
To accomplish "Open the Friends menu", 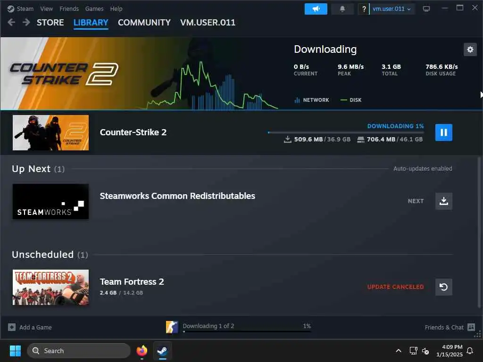I will (x=69, y=8).
